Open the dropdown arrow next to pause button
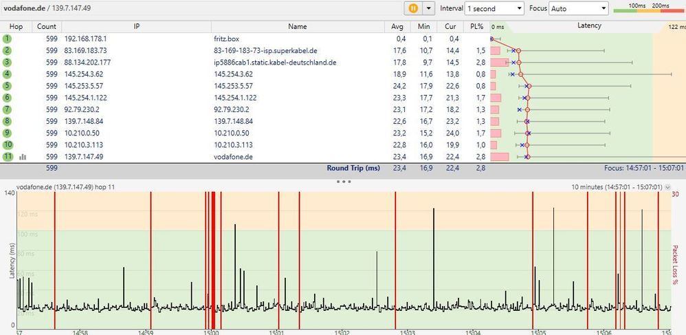Viewport: 686px width, 335px height. click(x=428, y=8)
